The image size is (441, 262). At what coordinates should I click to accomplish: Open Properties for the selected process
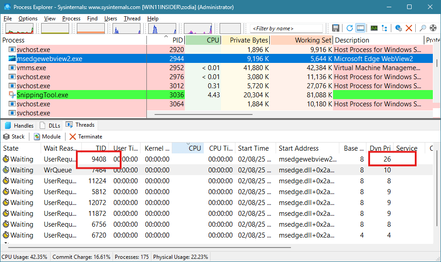(x=398, y=28)
